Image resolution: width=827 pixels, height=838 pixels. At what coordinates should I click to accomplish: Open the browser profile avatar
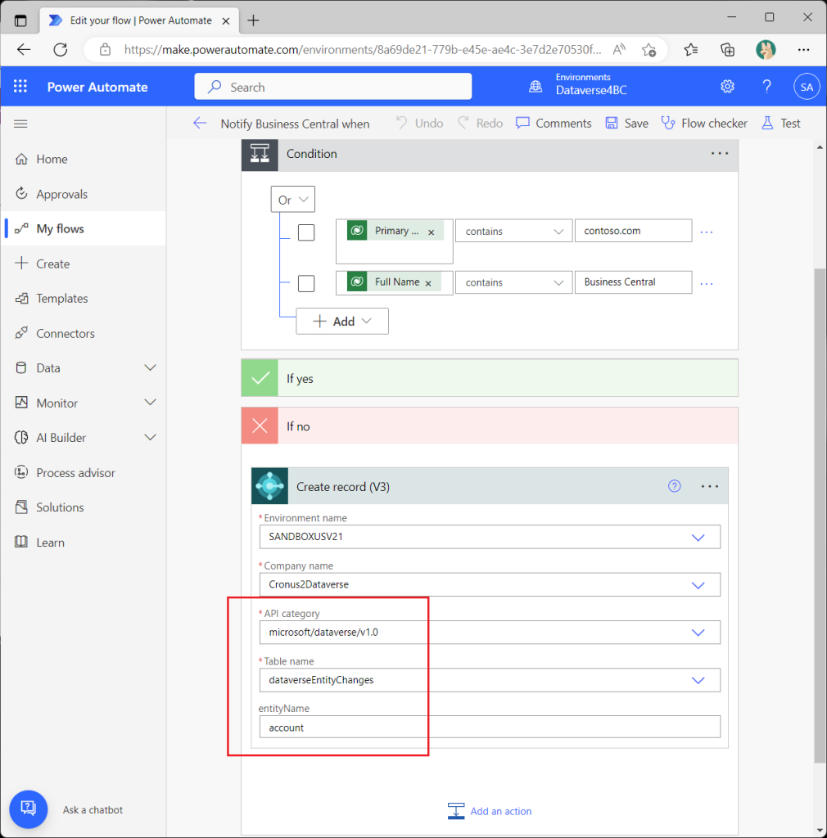[x=766, y=50]
